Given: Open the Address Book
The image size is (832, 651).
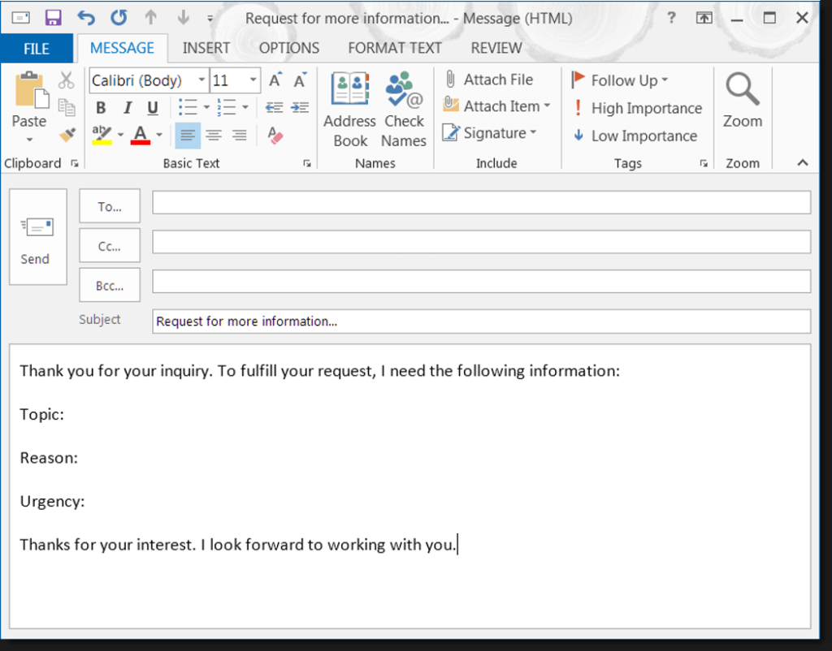Looking at the screenshot, I should tap(349, 110).
